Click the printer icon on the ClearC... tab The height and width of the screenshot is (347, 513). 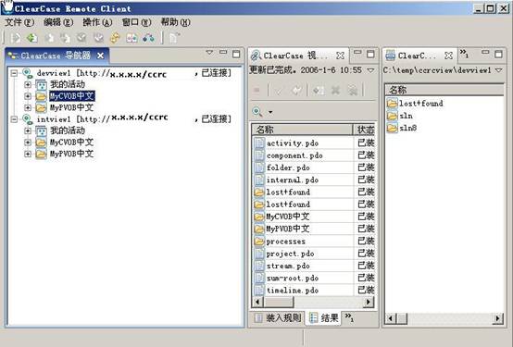(391, 56)
